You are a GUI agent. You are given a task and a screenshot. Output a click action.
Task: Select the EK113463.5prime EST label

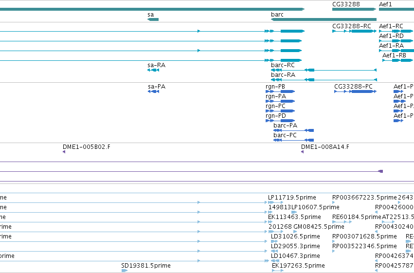[294, 217]
